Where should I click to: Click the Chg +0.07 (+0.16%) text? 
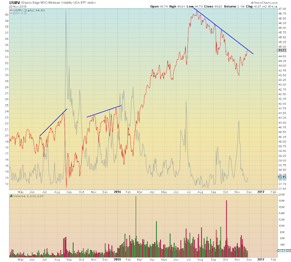[261, 6]
